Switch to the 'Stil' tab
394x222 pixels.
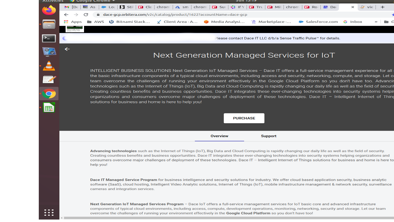(126, 7)
